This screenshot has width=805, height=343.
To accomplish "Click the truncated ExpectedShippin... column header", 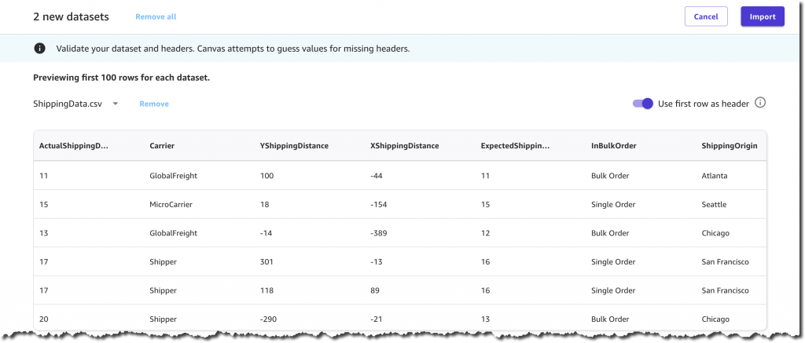I will tap(515, 146).
